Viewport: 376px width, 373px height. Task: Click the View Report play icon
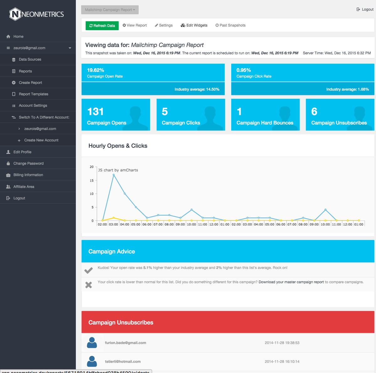click(124, 25)
